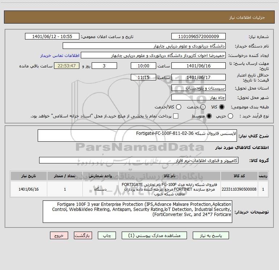The height and width of the screenshot is (270, 279).
Task: Click the پاسخ به نیاز button
Action: click(x=211, y=236)
